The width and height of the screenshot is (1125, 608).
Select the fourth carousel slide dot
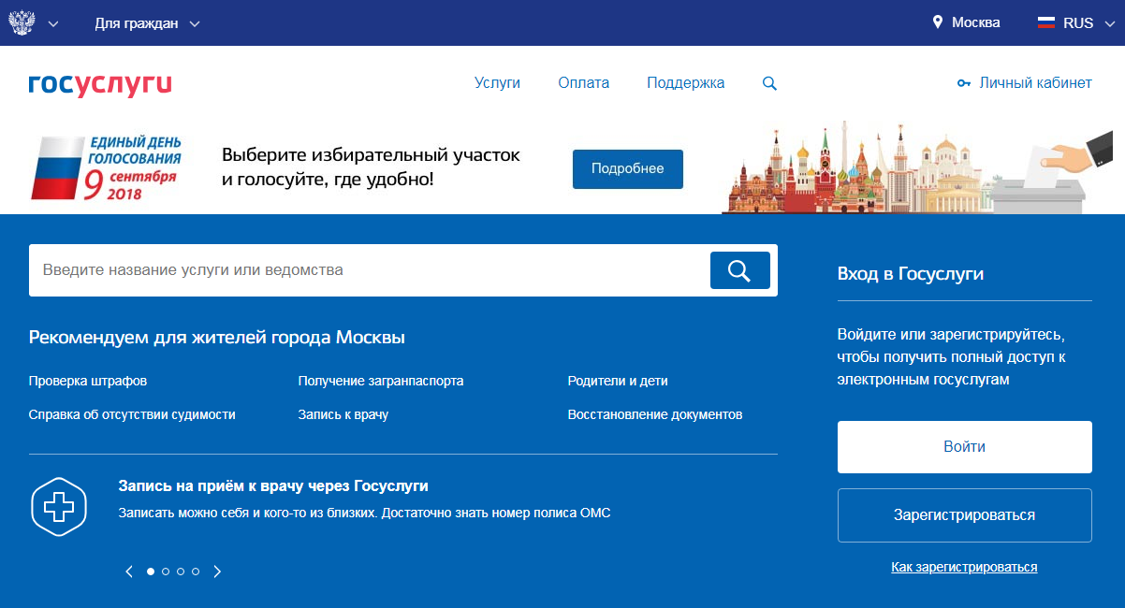(x=196, y=572)
